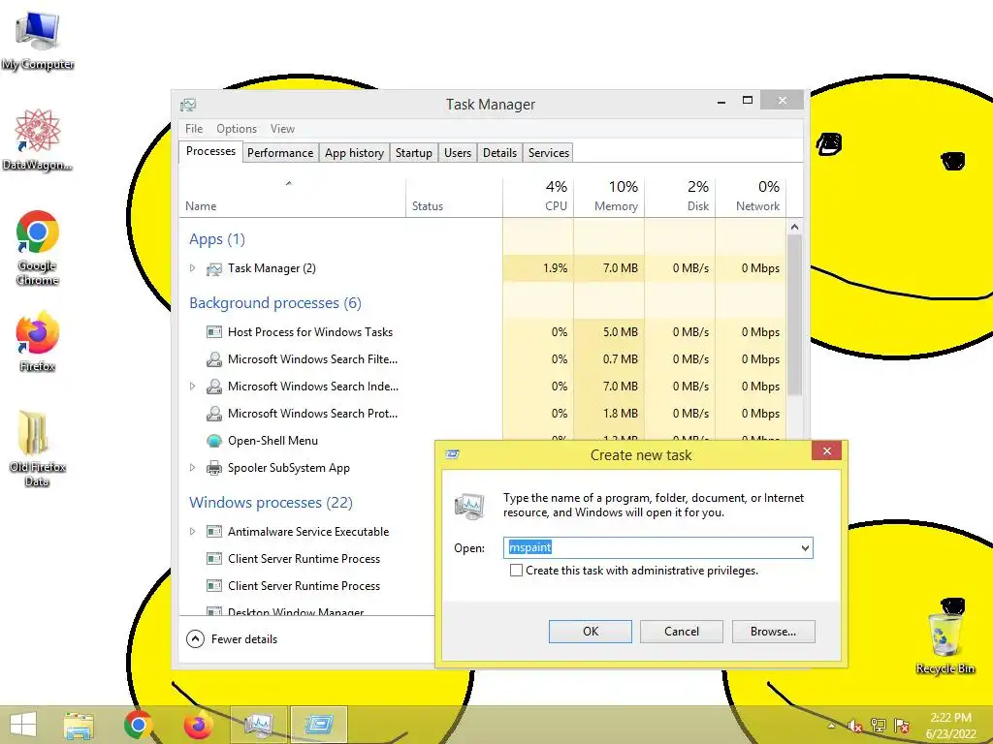Image resolution: width=993 pixels, height=744 pixels.
Task: Open the Open field dropdown arrow
Action: pos(805,548)
